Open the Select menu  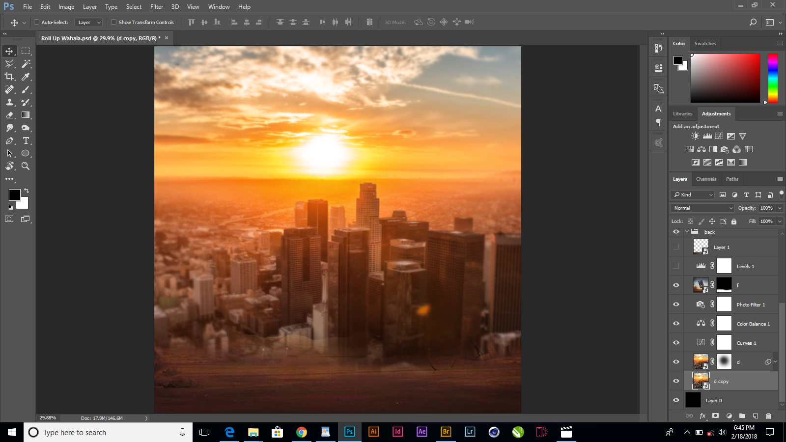[134, 7]
